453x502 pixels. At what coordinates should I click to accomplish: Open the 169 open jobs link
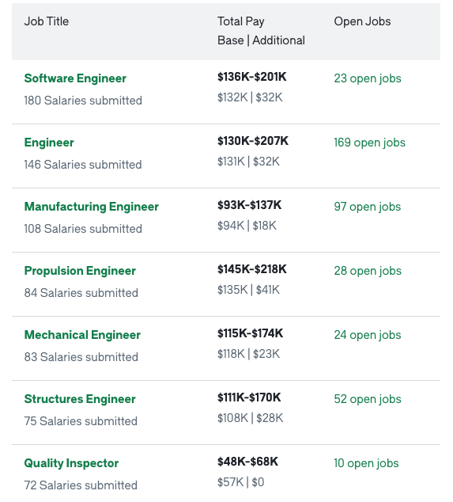[x=369, y=143]
